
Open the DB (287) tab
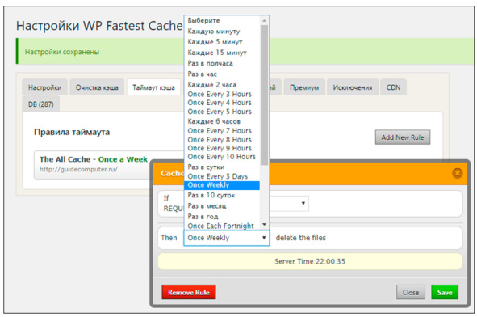41,104
